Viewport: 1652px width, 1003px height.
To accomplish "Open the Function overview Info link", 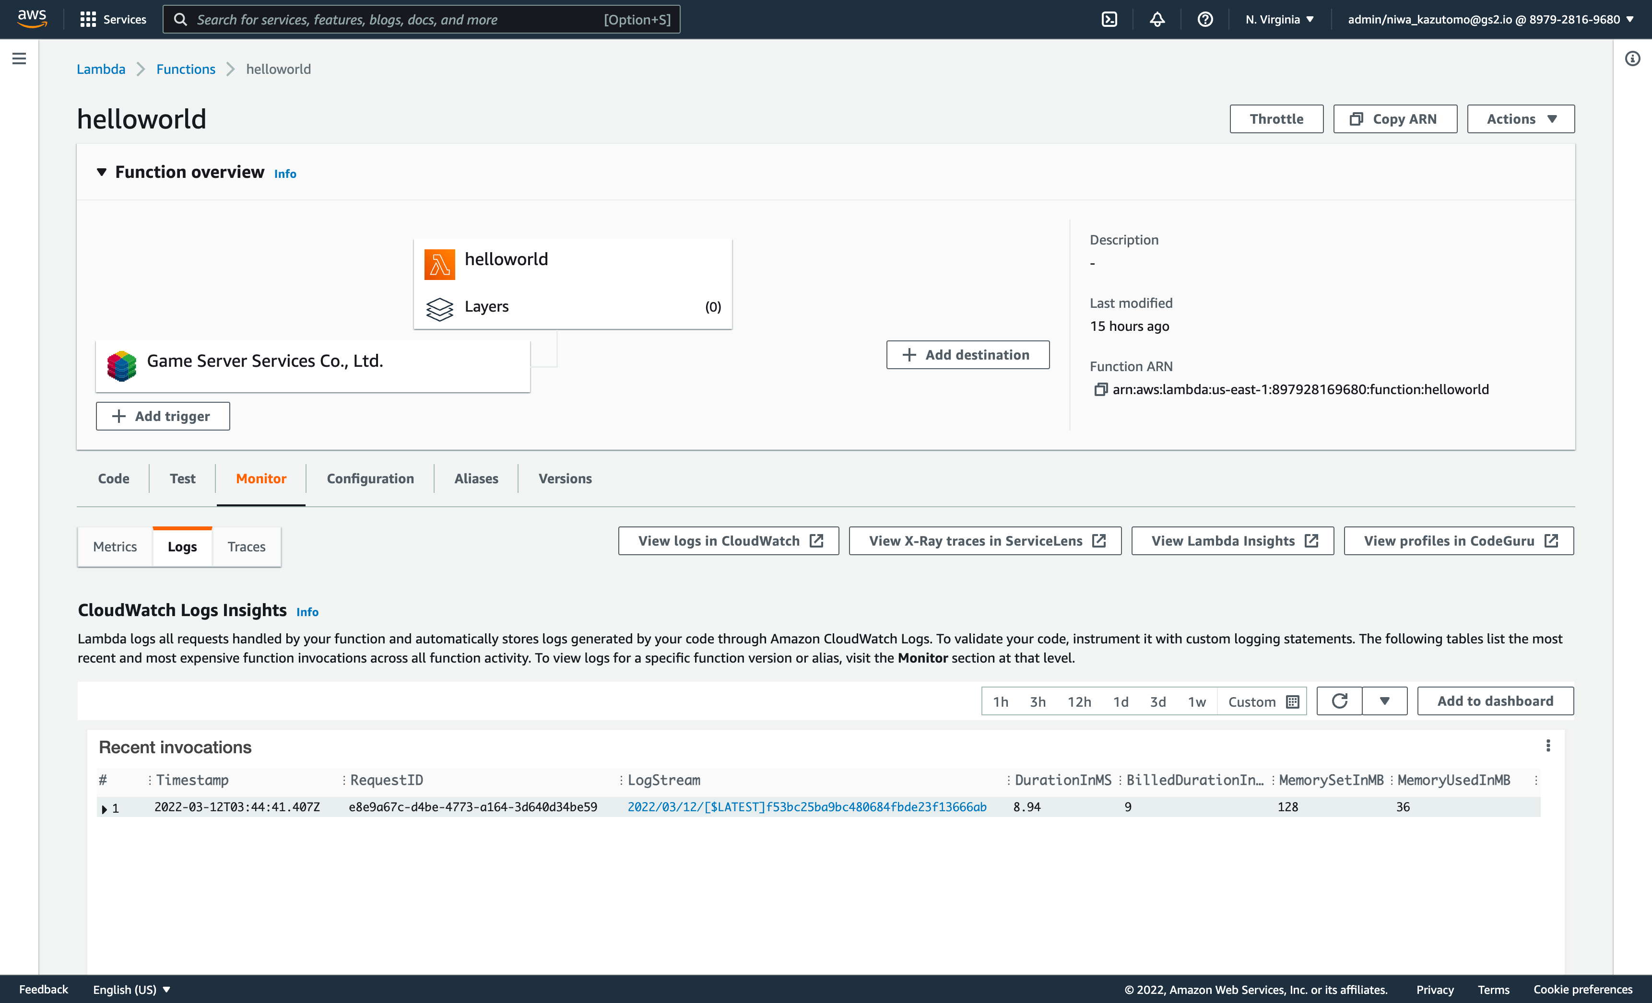I will [x=285, y=174].
